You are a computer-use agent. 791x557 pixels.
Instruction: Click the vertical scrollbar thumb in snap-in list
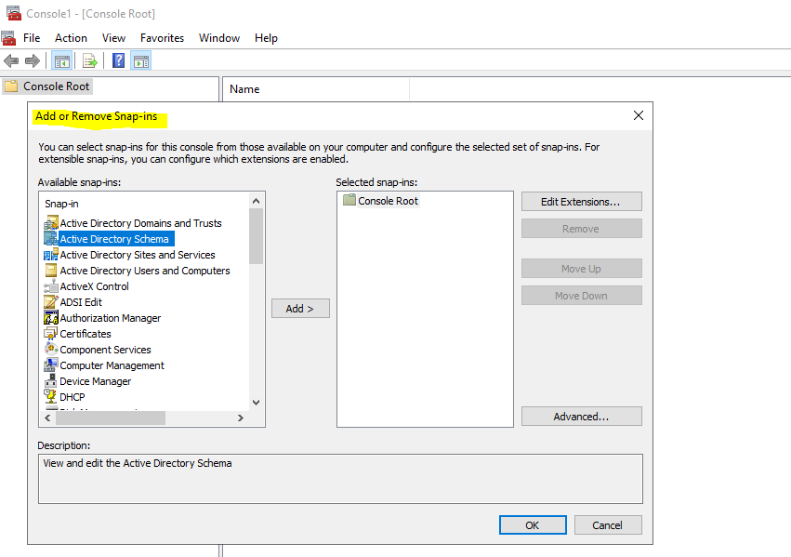[x=257, y=236]
